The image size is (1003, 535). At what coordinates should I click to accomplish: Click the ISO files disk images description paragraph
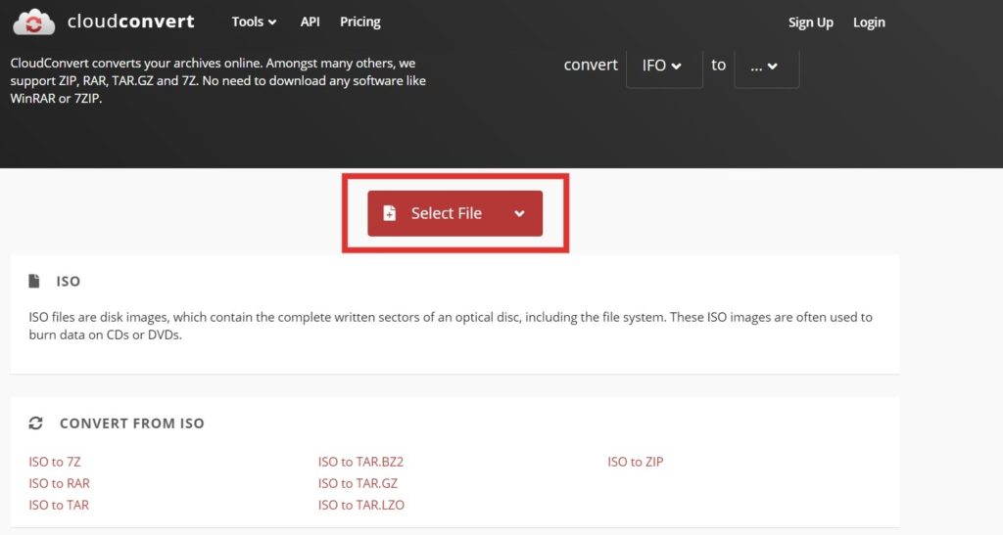(x=451, y=326)
